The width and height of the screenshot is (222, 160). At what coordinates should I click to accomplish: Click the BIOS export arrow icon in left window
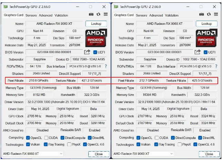[x=87, y=52]
